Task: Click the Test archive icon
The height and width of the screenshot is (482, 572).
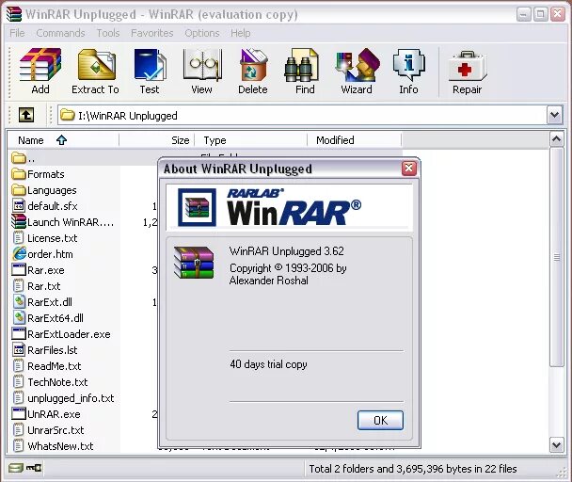Action: (x=150, y=65)
